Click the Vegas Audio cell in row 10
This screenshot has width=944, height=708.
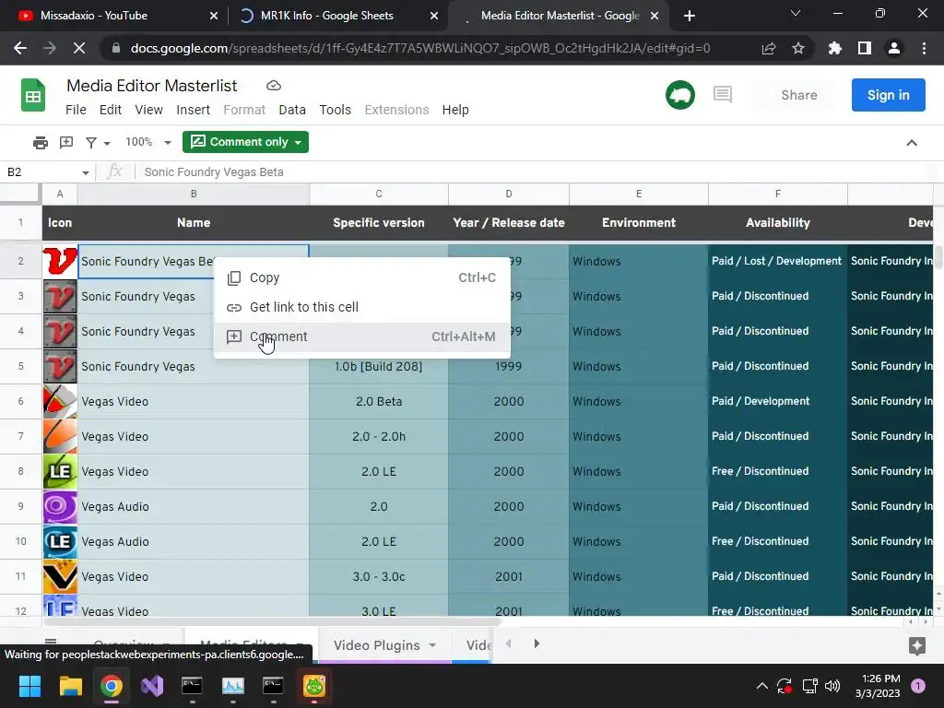pyautogui.click(x=194, y=541)
